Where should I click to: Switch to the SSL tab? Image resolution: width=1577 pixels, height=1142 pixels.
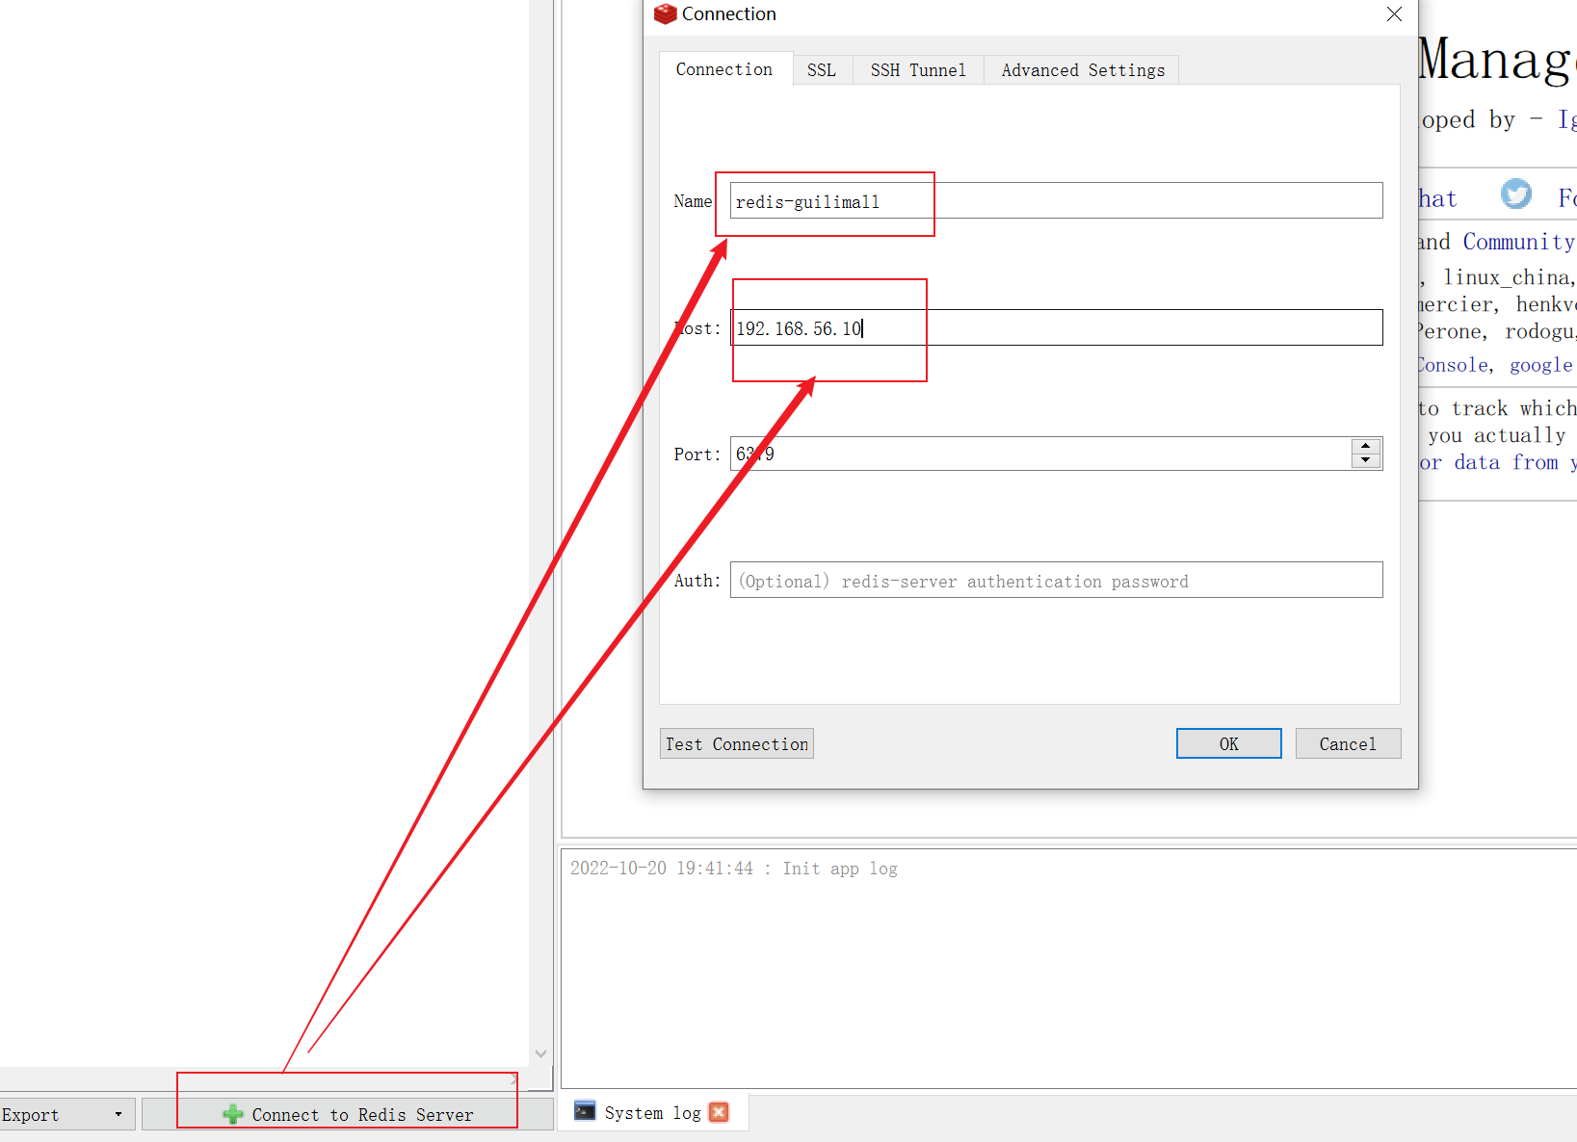coord(822,70)
